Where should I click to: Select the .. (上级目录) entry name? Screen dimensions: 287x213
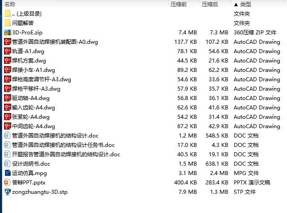click(x=27, y=14)
